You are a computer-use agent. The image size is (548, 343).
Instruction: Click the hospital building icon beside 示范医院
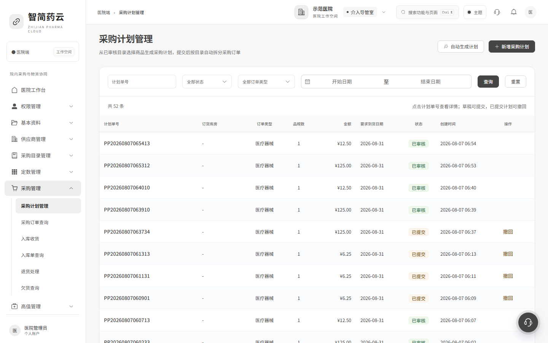301,12
